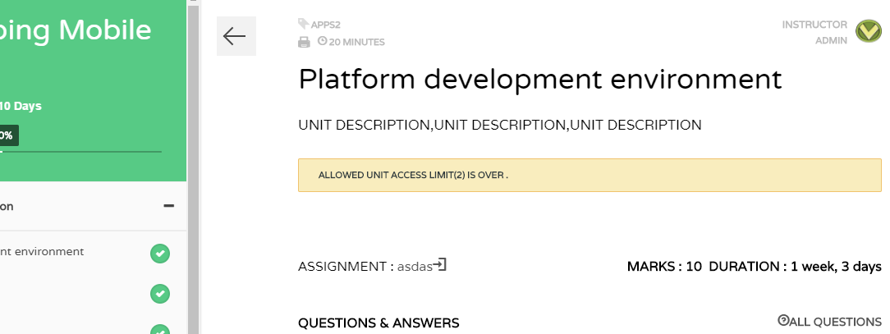This screenshot has height=334, width=890.
Task: Toggle completion check for environment unit
Action: tap(160, 254)
